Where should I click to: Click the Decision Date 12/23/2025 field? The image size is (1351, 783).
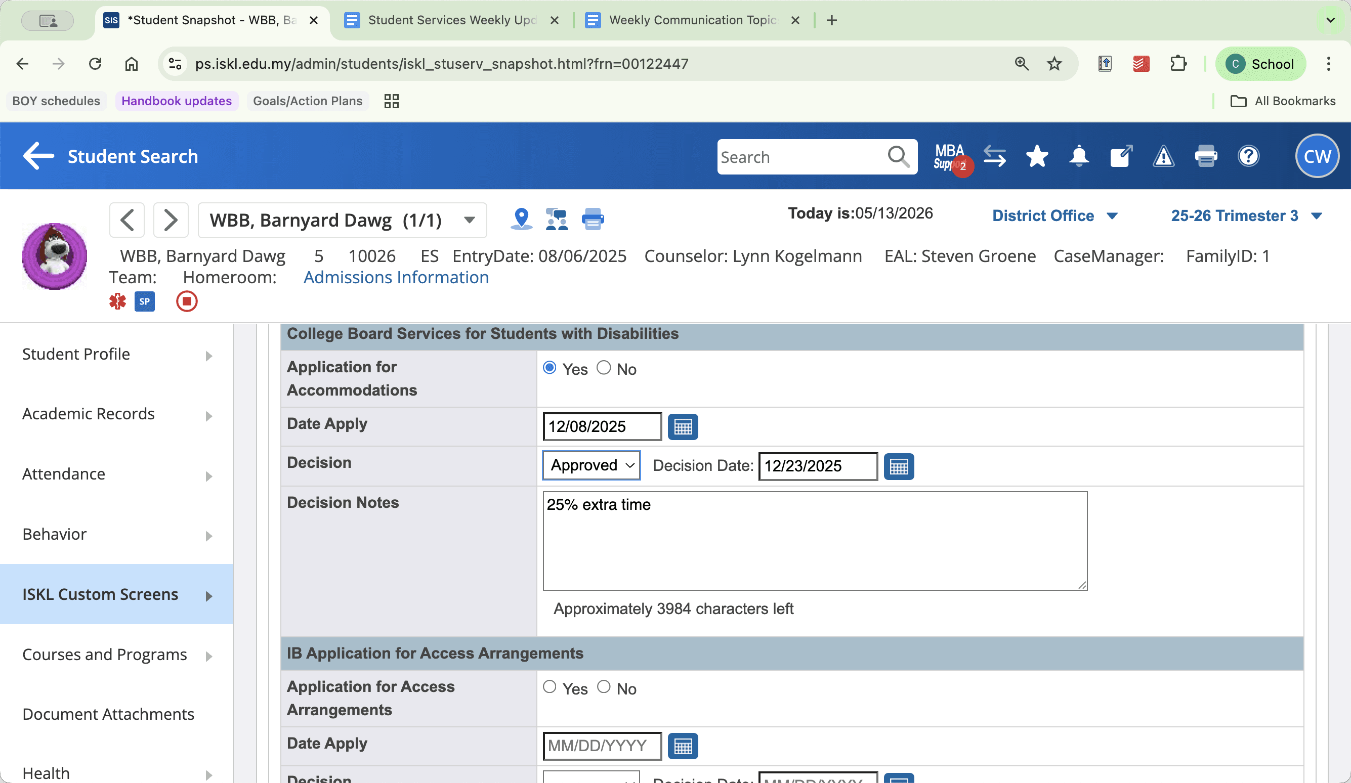[x=818, y=466]
